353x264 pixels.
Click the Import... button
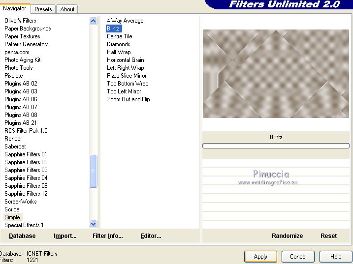pos(65,235)
